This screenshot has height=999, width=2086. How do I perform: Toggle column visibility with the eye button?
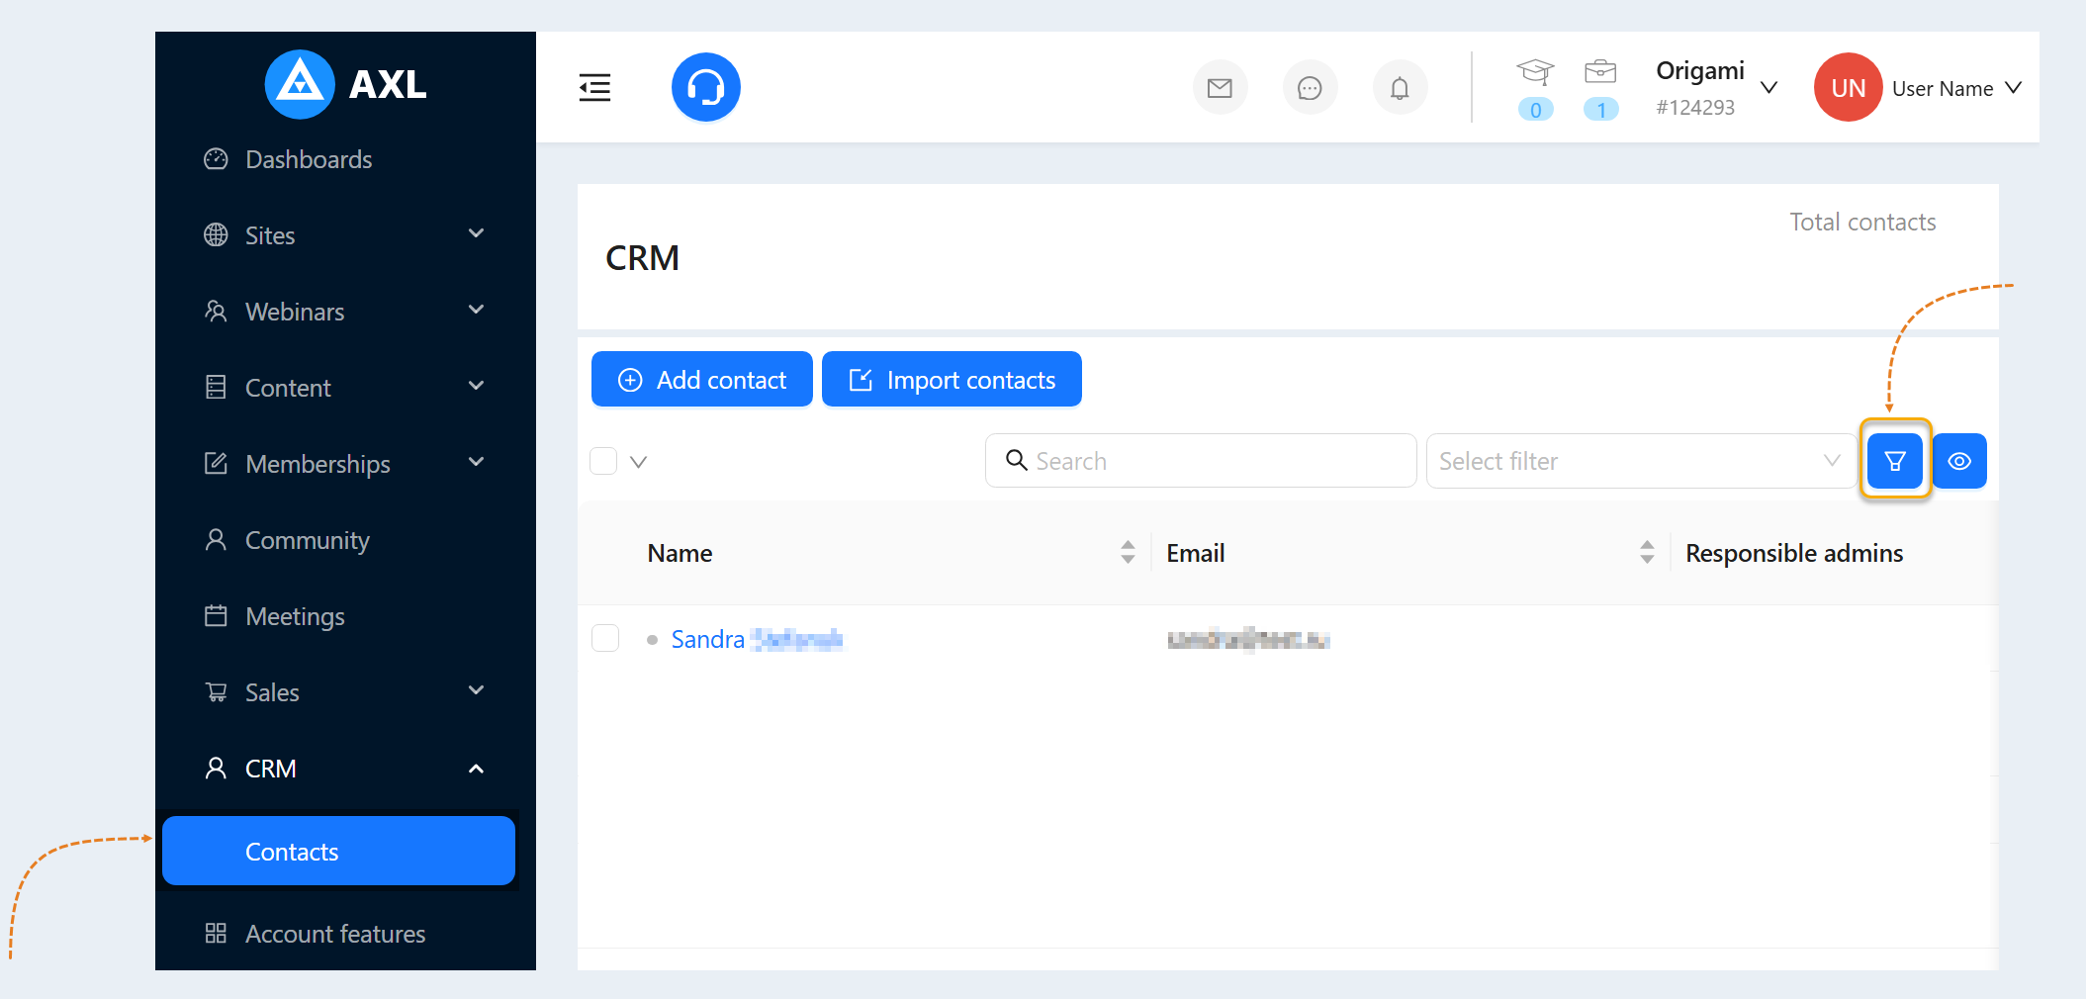pyautogui.click(x=1959, y=461)
